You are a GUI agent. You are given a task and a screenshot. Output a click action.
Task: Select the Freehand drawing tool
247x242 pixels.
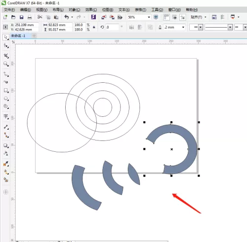(6, 74)
